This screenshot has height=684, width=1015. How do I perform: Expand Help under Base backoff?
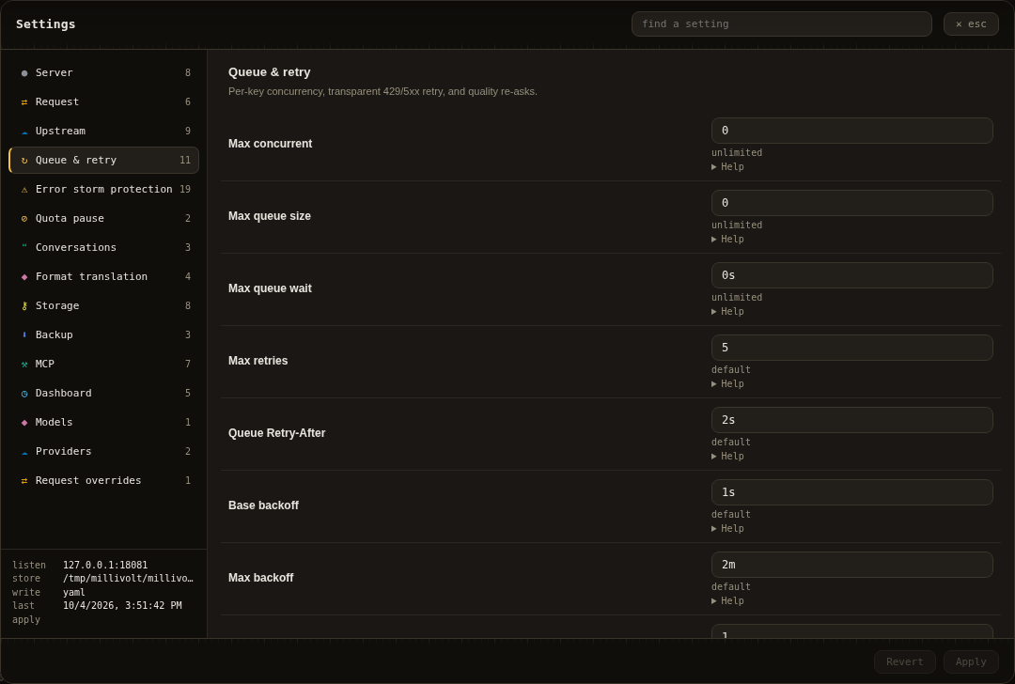point(727,529)
